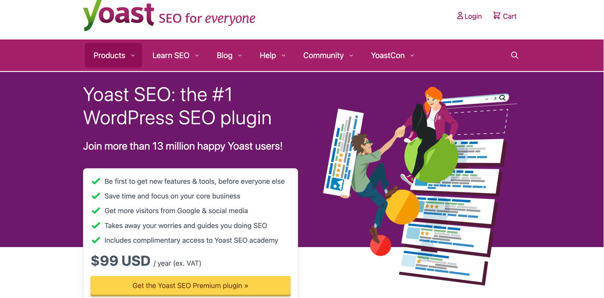Click Get the Yoast SEO Premium plugin button
The width and height of the screenshot is (604, 298).
tap(191, 286)
